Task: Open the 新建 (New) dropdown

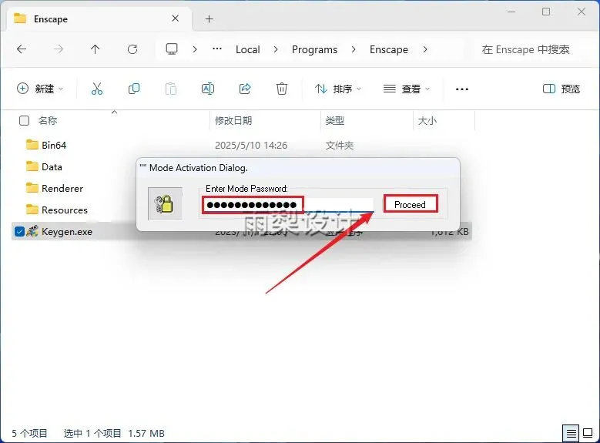Action: [x=40, y=89]
